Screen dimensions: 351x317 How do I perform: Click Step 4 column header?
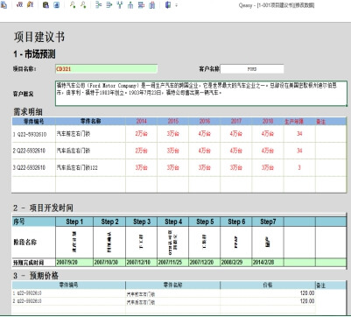click(173, 222)
